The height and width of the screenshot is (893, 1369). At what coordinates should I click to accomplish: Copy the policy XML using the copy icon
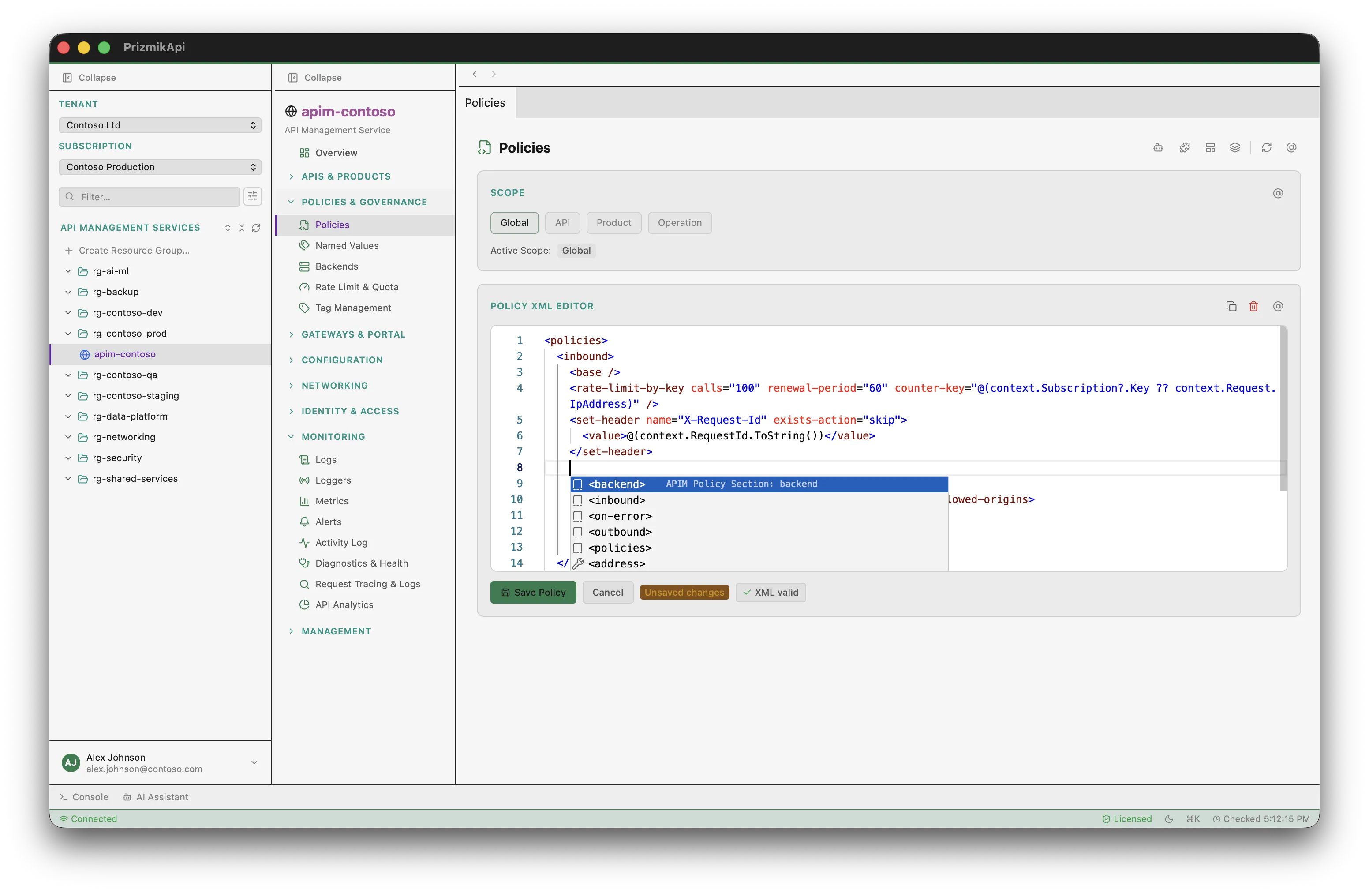click(1231, 305)
